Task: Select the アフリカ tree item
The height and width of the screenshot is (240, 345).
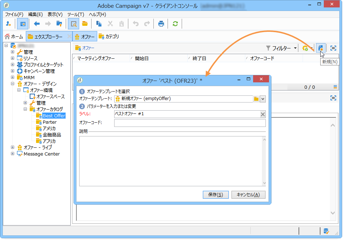Action: (x=49, y=141)
